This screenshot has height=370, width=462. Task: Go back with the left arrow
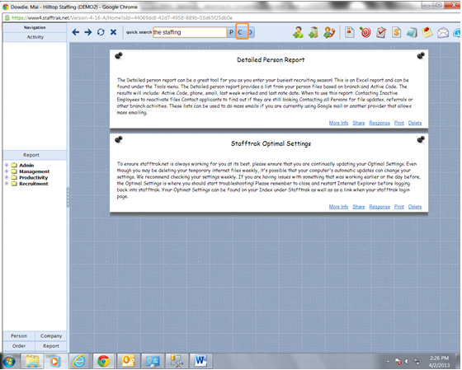pyautogui.click(x=76, y=32)
